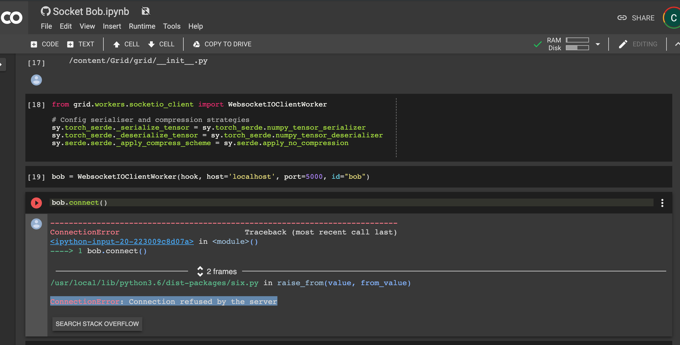Open the ipython-input-20 traceback link
The image size is (680, 345).
coord(122,241)
